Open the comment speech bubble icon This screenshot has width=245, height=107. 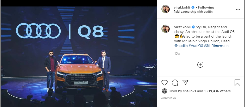click(x=175, y=83)
